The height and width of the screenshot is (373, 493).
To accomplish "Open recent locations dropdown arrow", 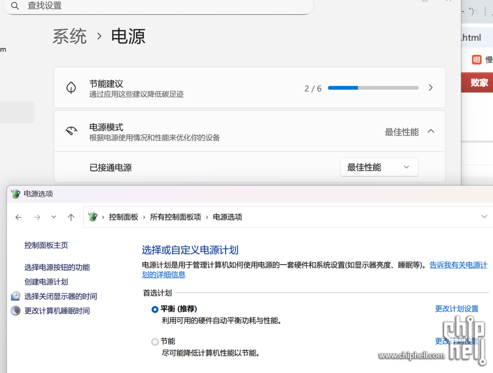I will (x=53, y=217).
